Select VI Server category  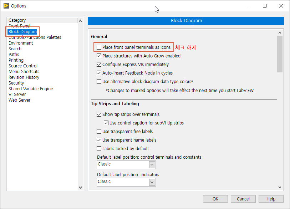[x=17, y=95]
